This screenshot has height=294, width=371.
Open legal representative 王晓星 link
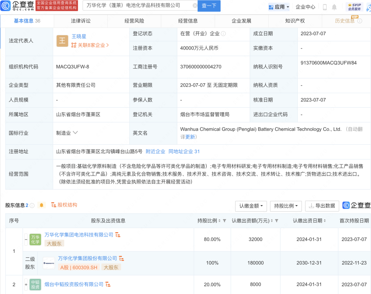[x=79, y=36]
